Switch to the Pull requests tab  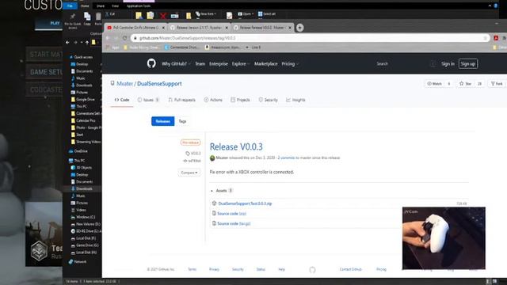[x=181, y=100]
